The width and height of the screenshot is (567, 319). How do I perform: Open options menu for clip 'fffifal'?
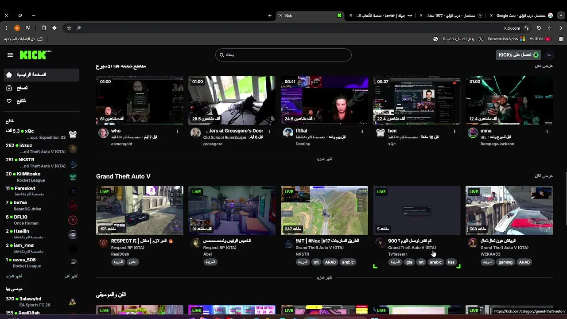coord(362,131)
